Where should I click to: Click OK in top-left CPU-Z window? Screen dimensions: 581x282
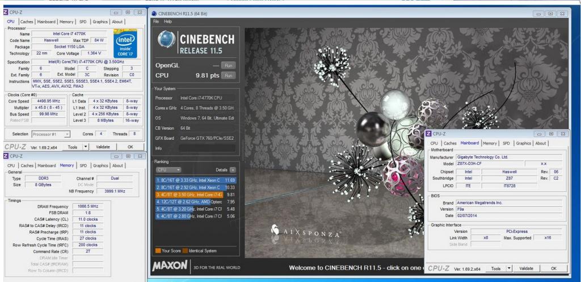(130, 147)
